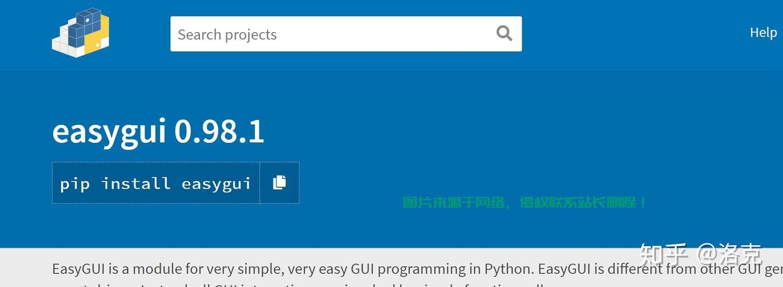
Task: Click the version number 0.98.1
Action: 219,131
